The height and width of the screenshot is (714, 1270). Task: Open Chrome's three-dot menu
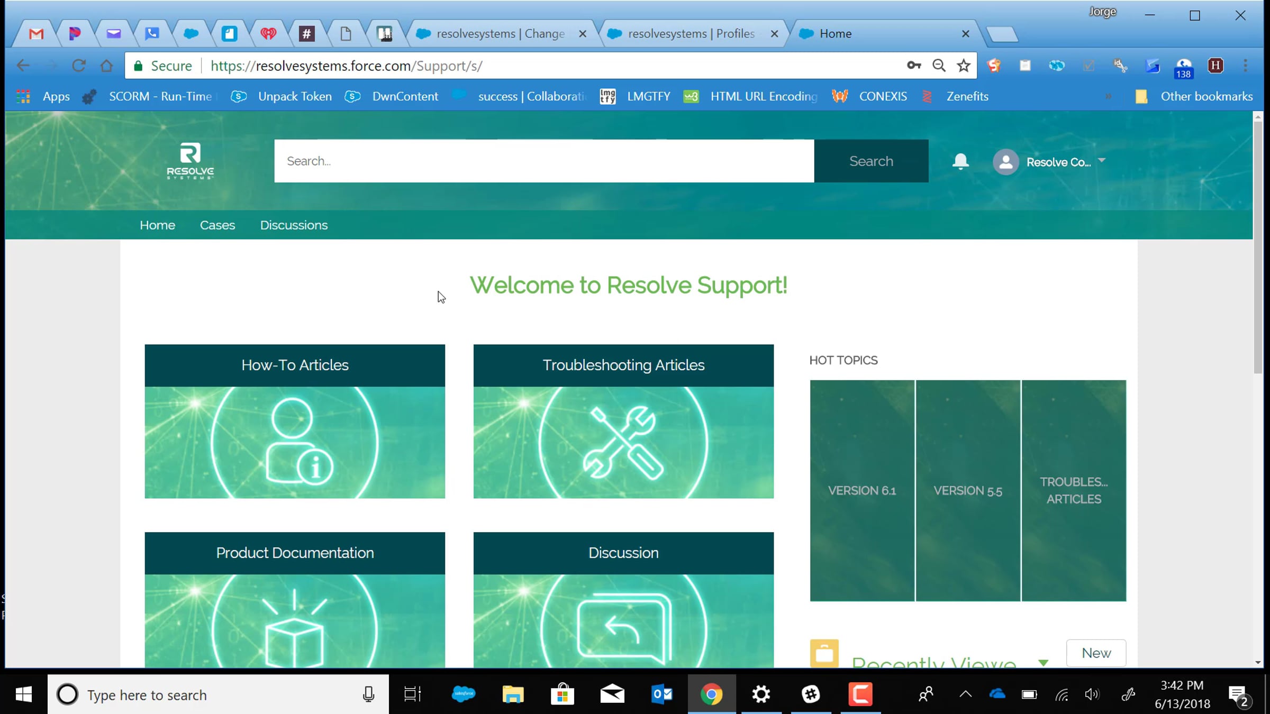point(1245,66)
